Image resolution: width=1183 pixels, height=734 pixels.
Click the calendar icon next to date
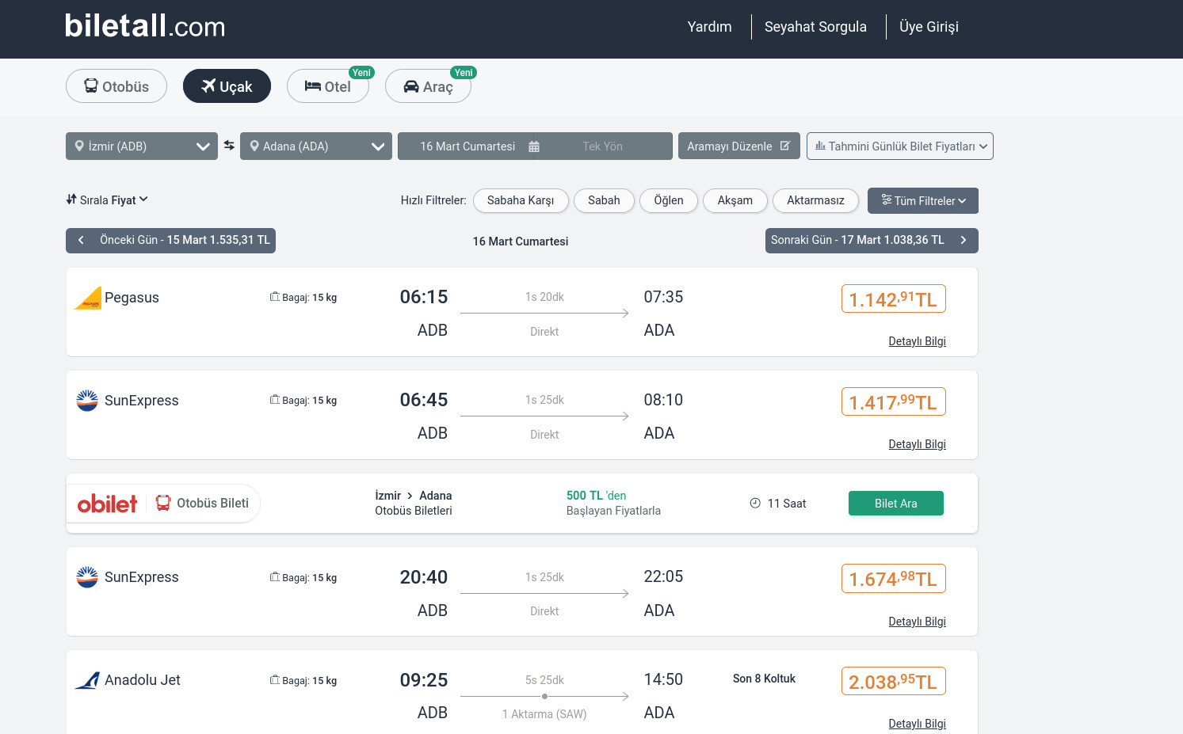coord(534,146)
